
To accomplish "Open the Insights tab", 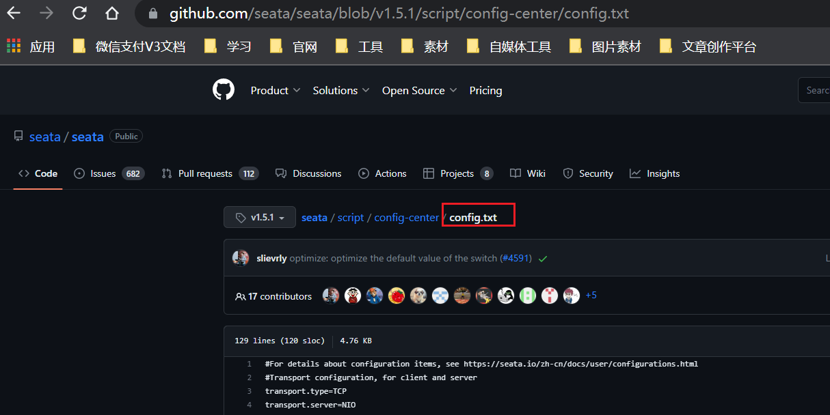I will point(654,173).
